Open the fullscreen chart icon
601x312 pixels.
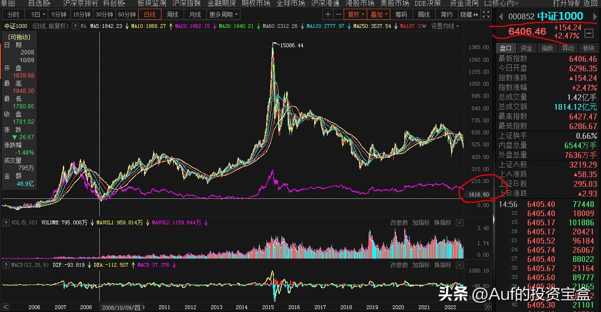point(484,14)
